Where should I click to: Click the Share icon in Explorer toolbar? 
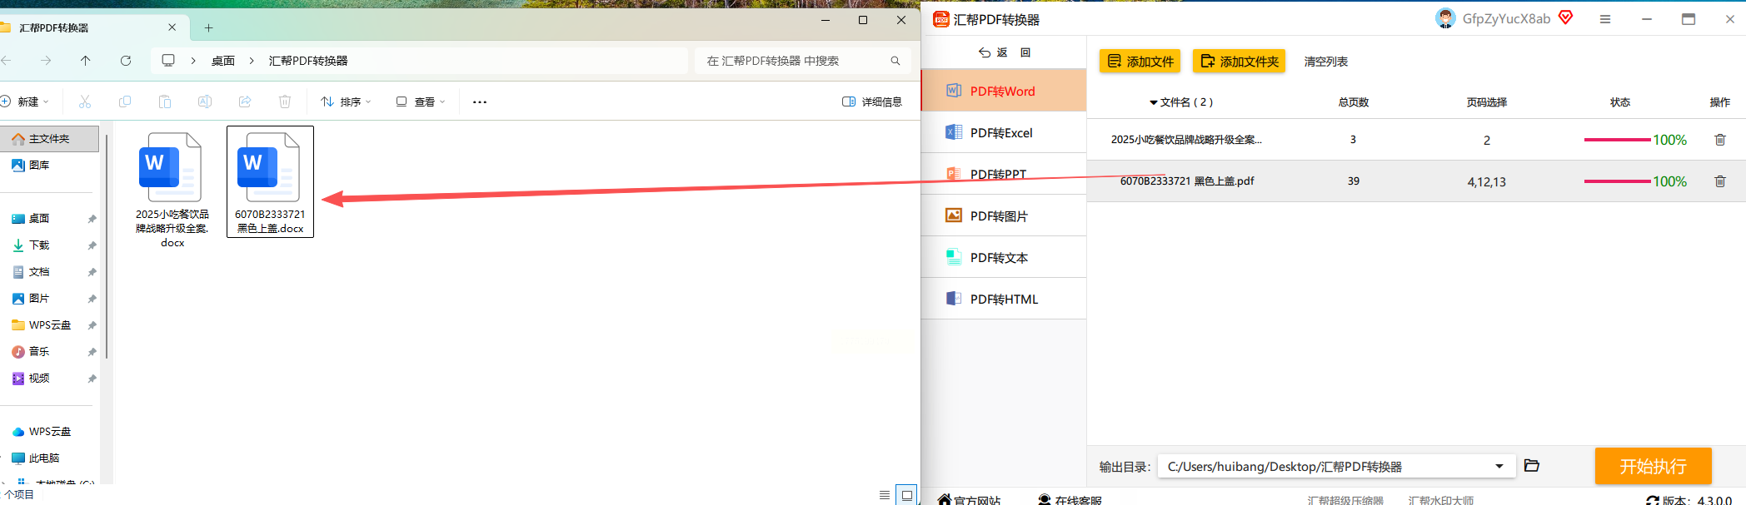click(245, 101)
